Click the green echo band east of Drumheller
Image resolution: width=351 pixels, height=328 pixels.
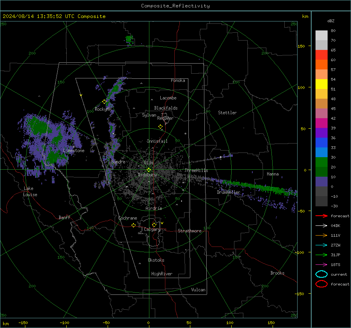(x=260, y=186)
